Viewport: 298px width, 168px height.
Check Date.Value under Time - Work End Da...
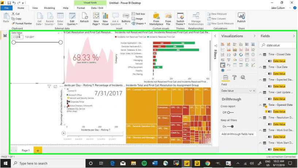(x=266, y=137)
